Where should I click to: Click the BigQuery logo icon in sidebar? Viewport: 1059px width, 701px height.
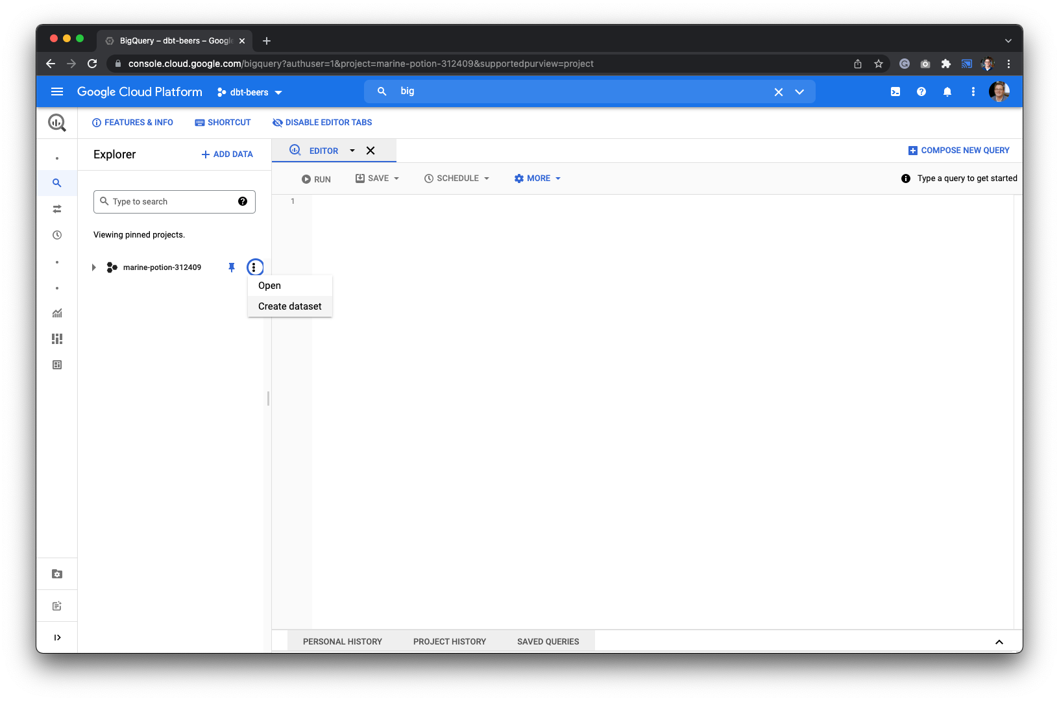click(57, 122)
